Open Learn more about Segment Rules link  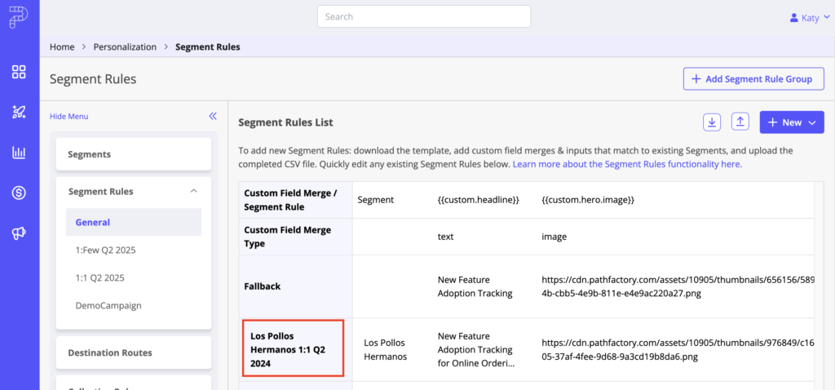tap(627, 164)
